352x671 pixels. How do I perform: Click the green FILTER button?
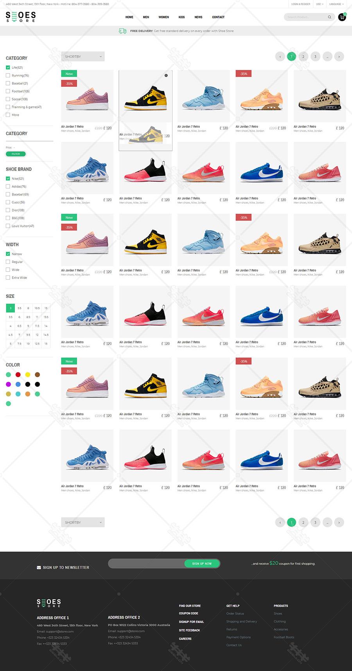click(x=16, y=154)
